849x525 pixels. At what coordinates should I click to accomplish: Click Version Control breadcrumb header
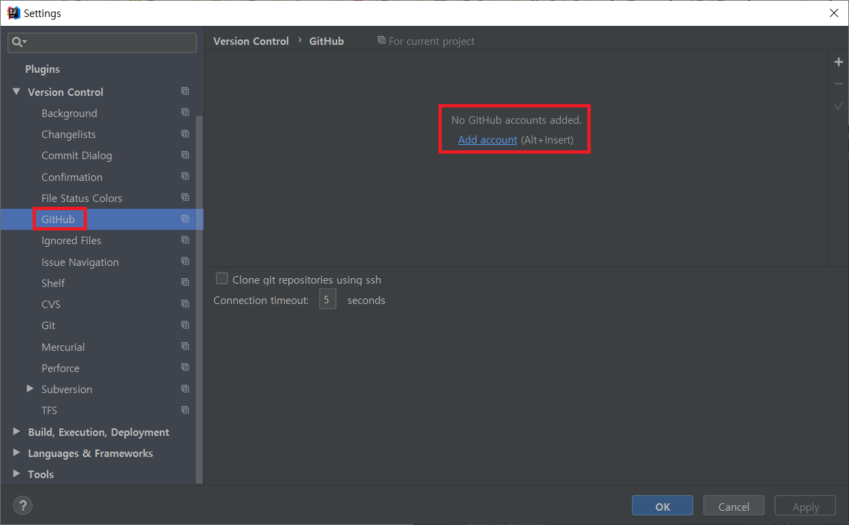pos(251,41)
